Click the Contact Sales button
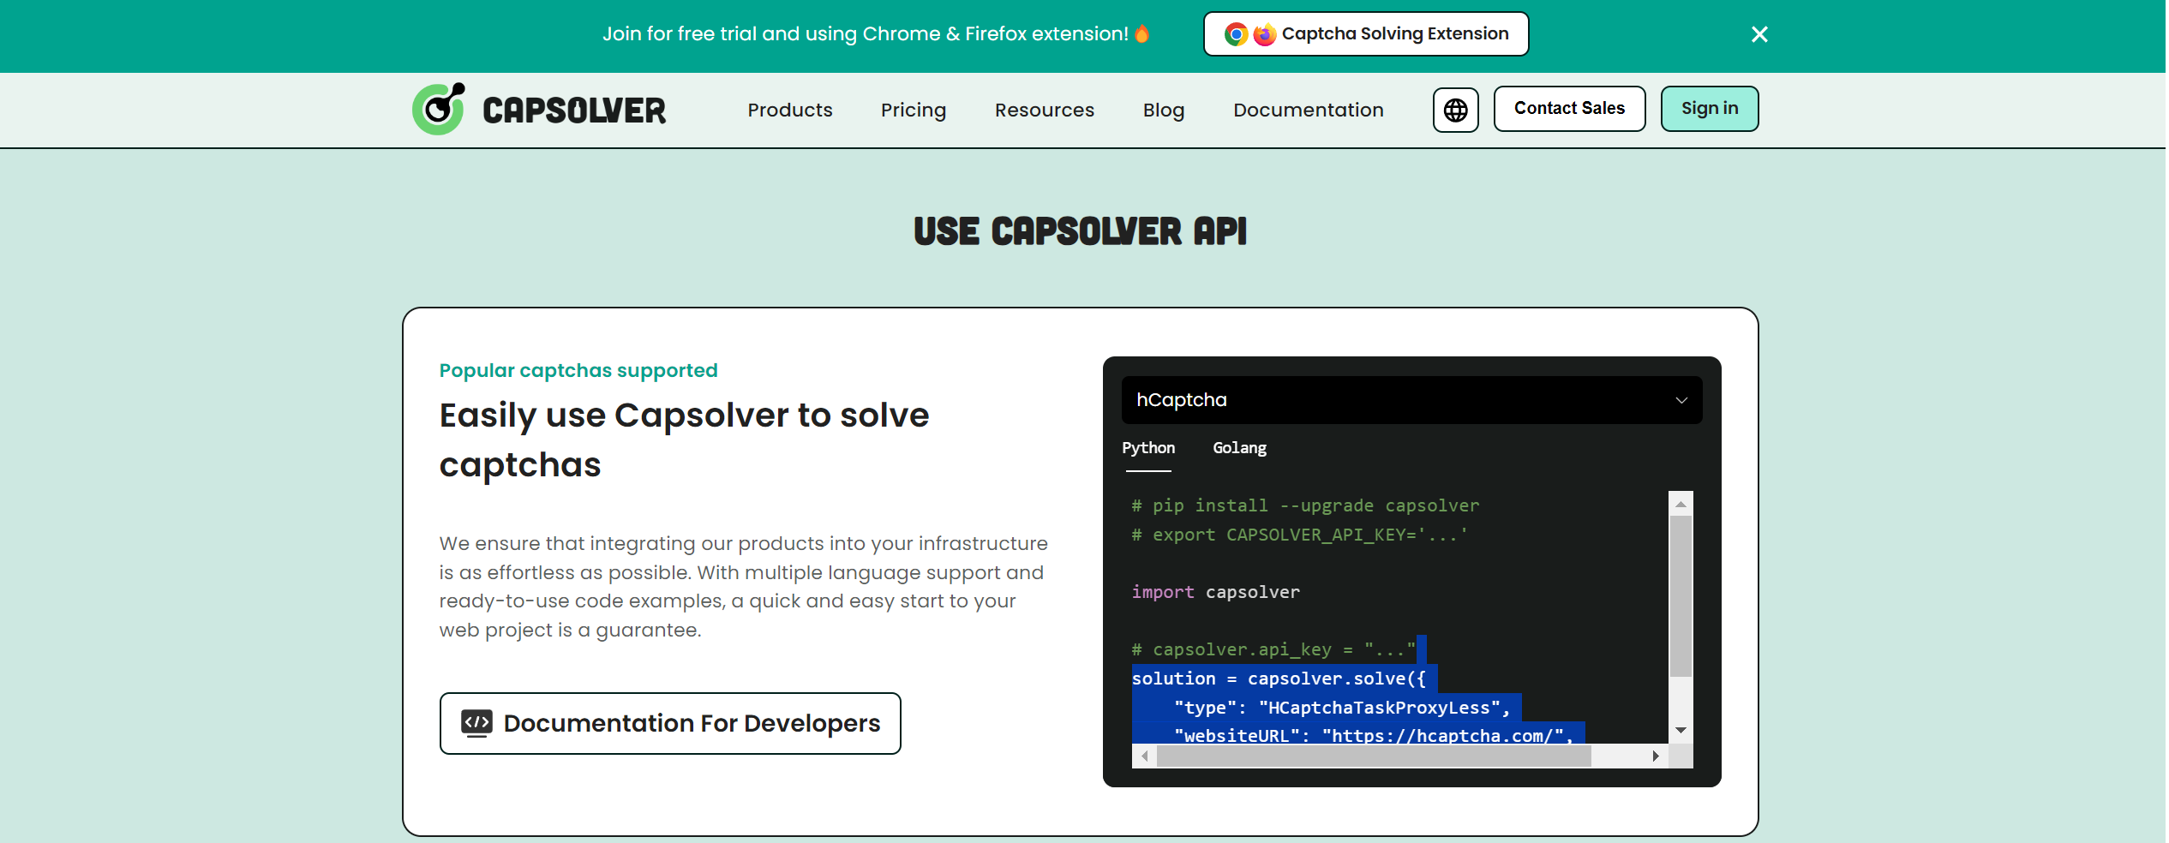 coord(1569,109)
